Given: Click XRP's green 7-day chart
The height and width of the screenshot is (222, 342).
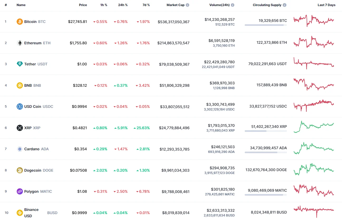Looking at the screenshot, I should (314, 128).
